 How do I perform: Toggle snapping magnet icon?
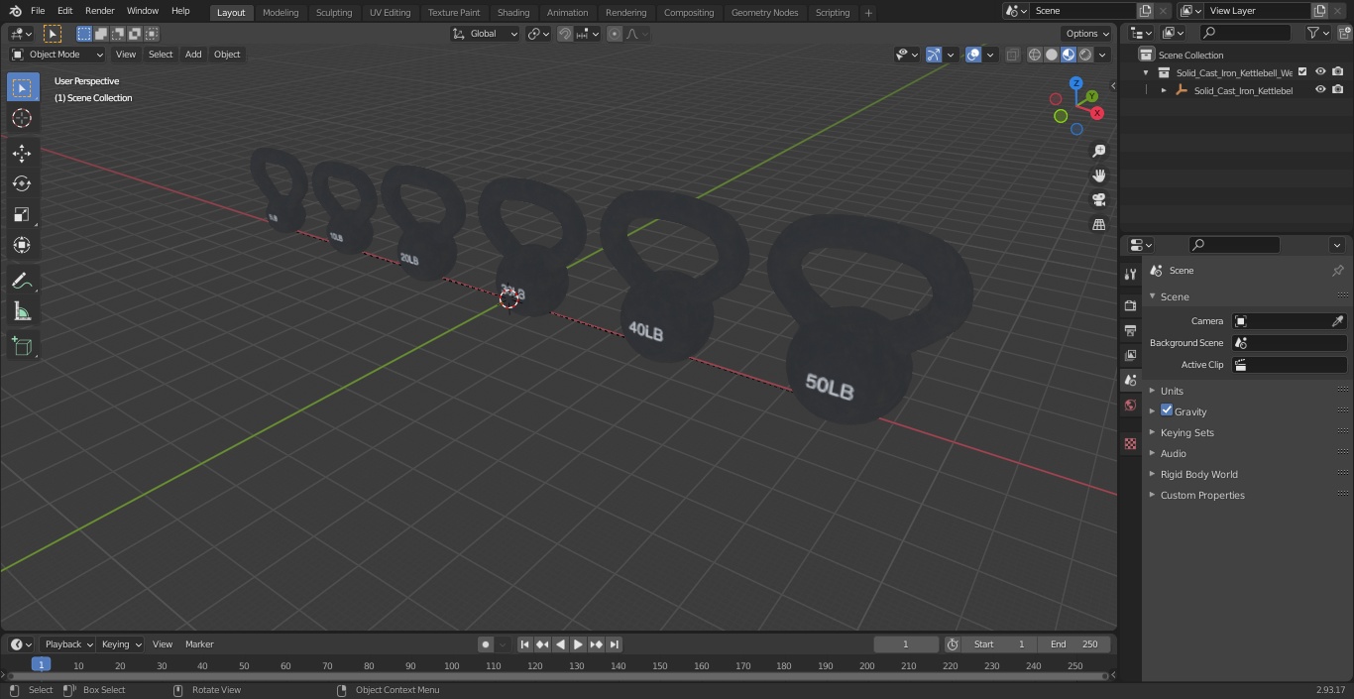coord(565,34)
